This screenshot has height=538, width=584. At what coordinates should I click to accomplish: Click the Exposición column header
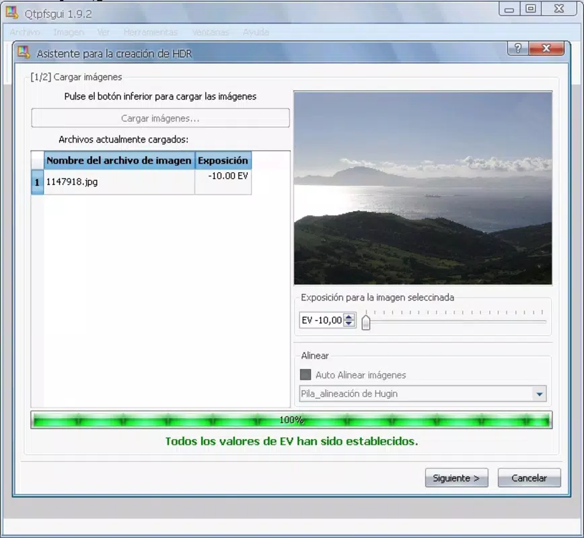(223, 161)
